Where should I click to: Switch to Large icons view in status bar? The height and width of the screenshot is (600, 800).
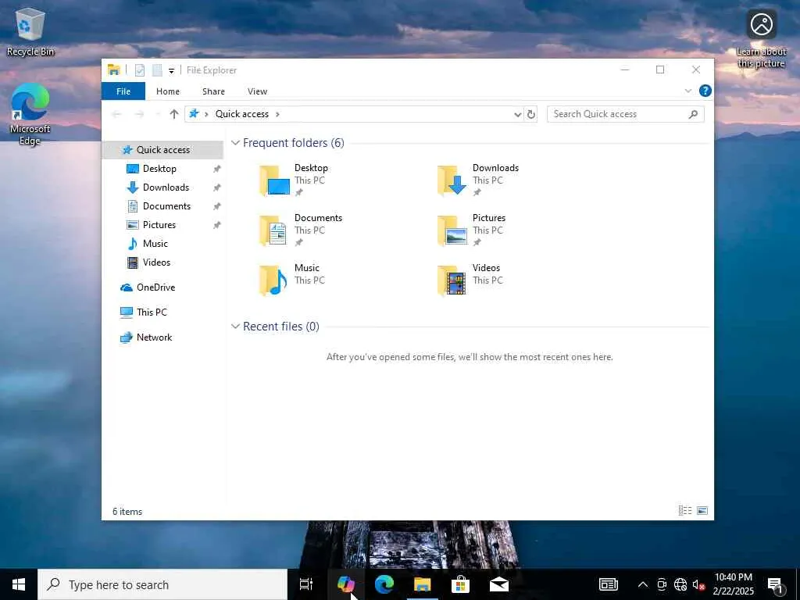click(x=702, y=511)
